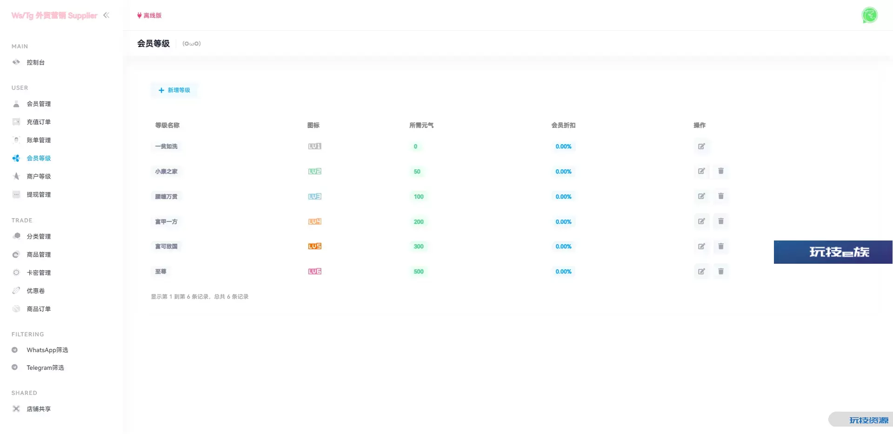Click the 提现管理 sidebar icon
Screen dimensions: 893x434
pyautogui.click(x=16, y=194)
